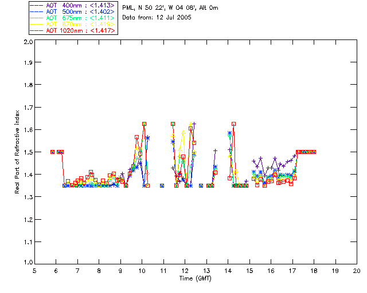Click the AOT 1020nm legend entry
Viewport: 367px width, 293px height.
click(x=73, y=30)
